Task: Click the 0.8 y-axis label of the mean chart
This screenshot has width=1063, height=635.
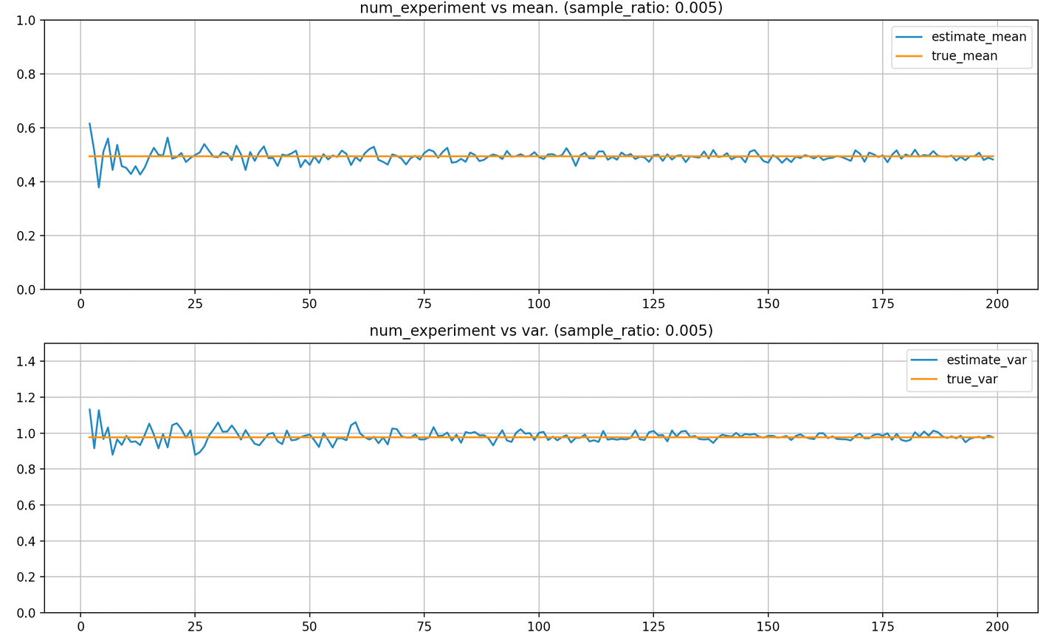Action: (26, 75)
